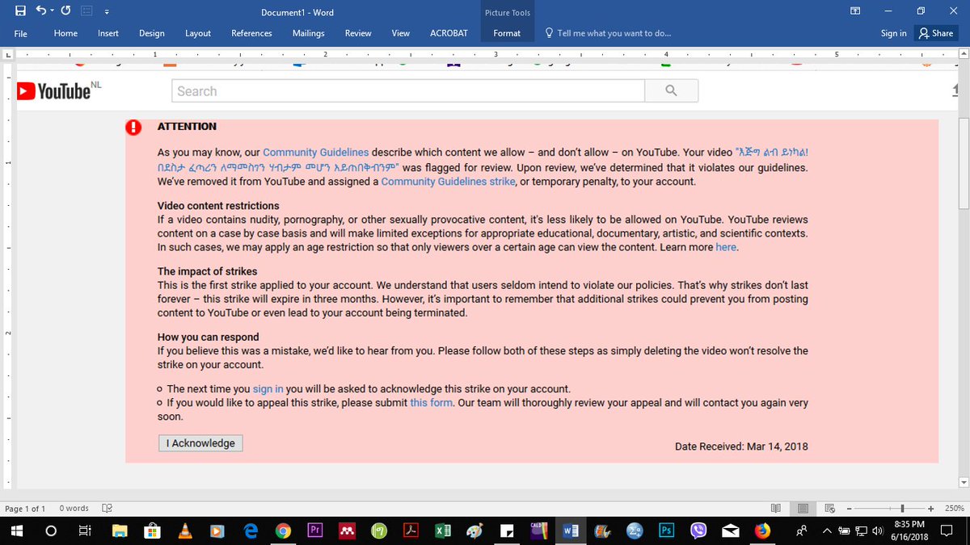Image resolution: width=970 pixels, height=545 pixels.
Task: Open Adobe Acrobat from taskbar
Action: pos(411,531)
